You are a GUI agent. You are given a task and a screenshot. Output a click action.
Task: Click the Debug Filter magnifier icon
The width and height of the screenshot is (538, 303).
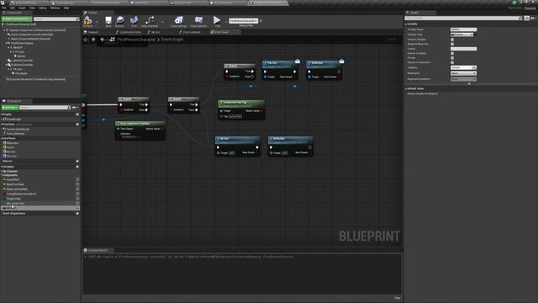[261, 21]
